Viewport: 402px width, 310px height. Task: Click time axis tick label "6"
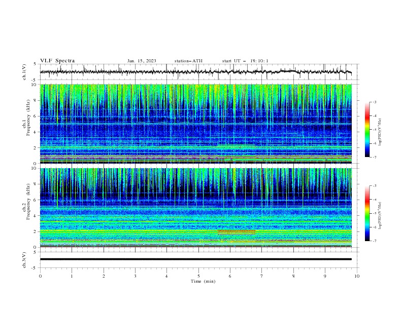pyautogui.click(x=230, y=276)
